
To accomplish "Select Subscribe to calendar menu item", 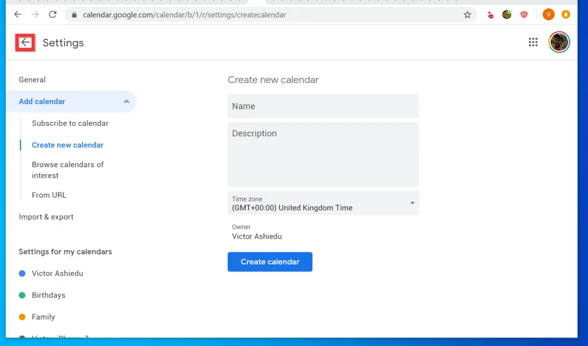I will point(70,123).
